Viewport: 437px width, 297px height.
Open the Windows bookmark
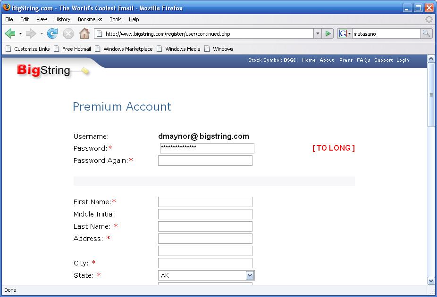(x=219, y=49)
